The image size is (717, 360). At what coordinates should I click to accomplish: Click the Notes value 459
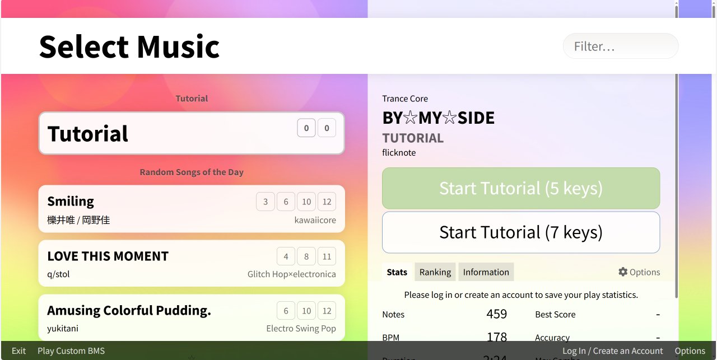click(497, 314)
